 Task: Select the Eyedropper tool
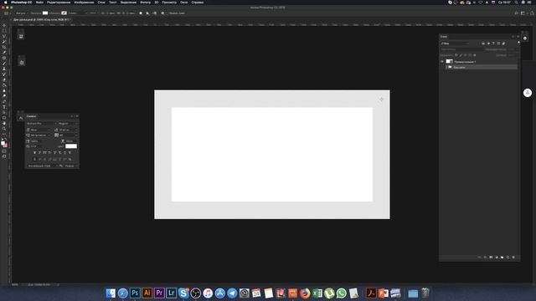click(x=4, y=52)
